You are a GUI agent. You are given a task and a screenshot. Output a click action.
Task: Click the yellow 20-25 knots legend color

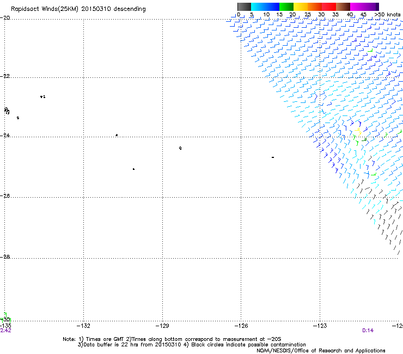point(301,7)
